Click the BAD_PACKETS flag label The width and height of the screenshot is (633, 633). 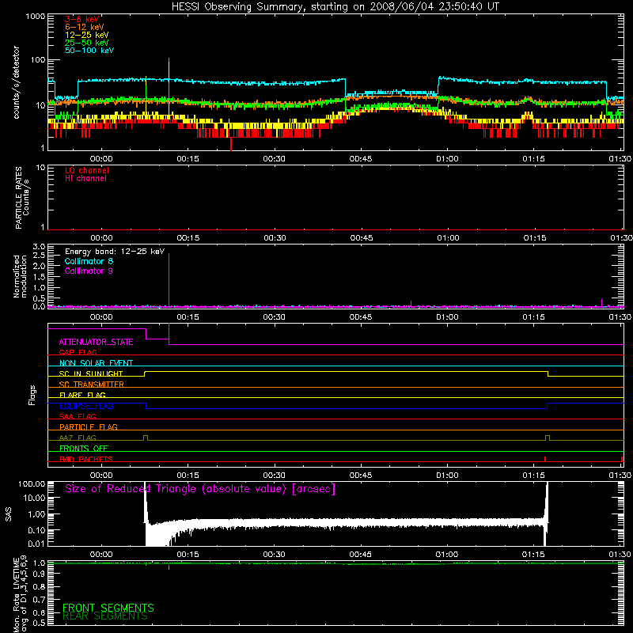coord(86,459)
